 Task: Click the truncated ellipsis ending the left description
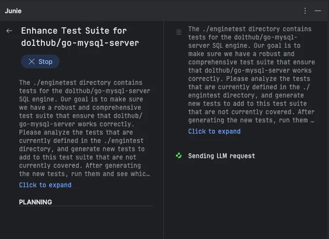coord(148,174)
